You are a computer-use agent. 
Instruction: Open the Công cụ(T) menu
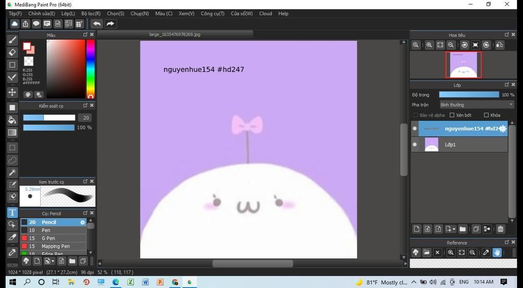pyautogui.click(x=212, y=14)
